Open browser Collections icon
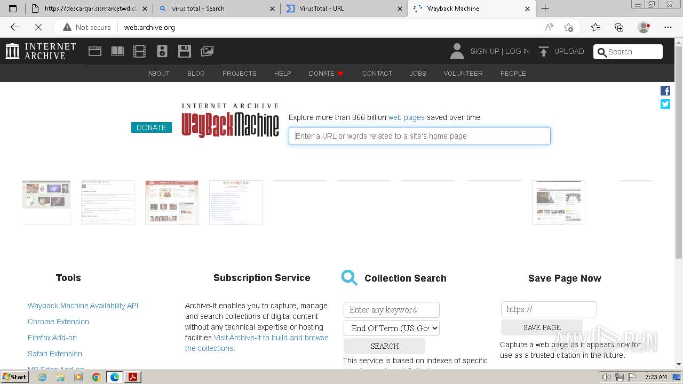The image size is (683, 384). click(x=619, y=27)
